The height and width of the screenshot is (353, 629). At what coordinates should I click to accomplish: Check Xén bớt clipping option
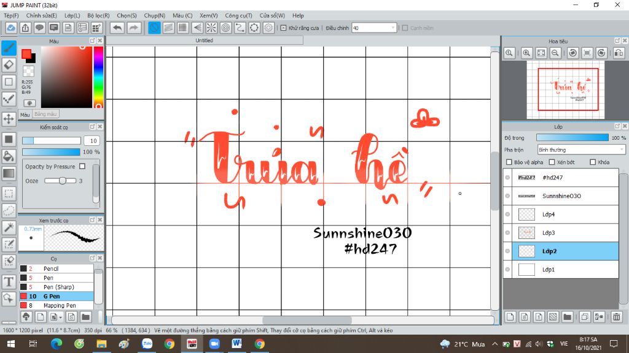552,162
